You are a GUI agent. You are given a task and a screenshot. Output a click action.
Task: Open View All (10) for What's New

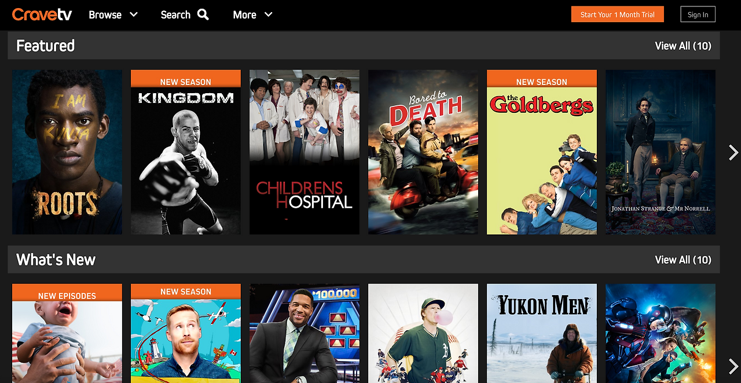pyautogui.click(x=683, y=260)
